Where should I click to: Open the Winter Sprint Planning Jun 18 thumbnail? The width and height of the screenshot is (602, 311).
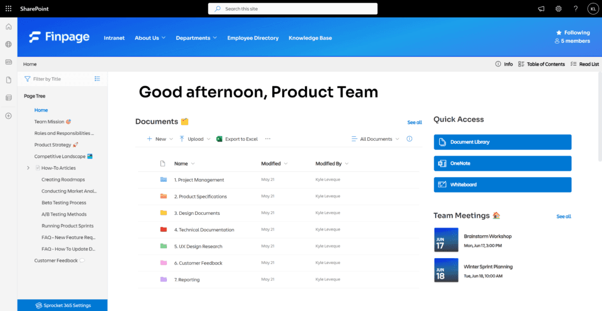[446, 270]
